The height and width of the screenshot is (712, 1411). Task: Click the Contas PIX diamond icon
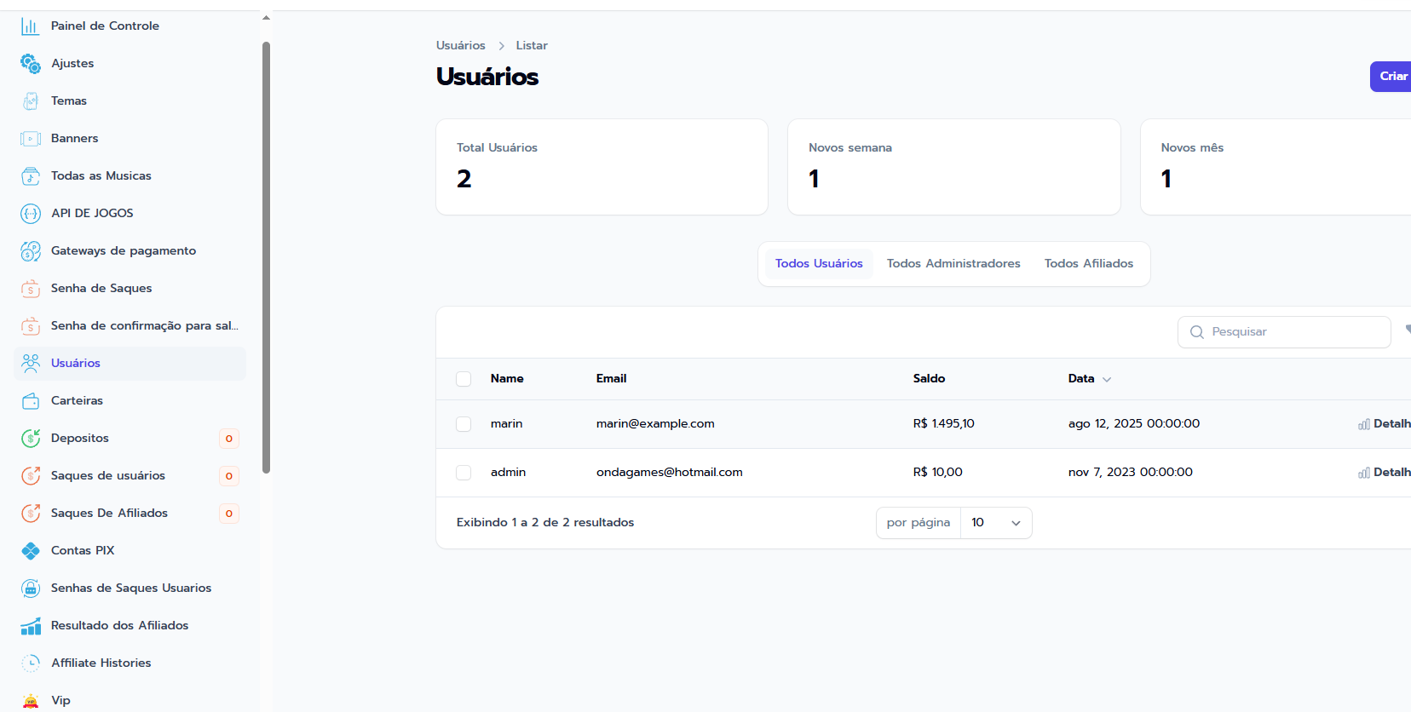31,551
